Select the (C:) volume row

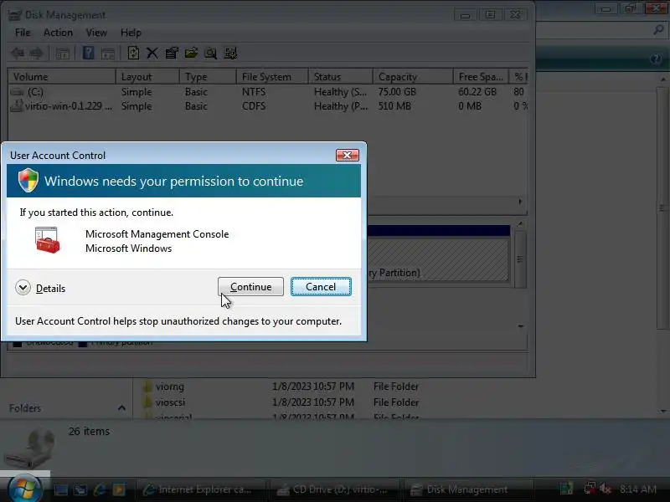(268, 92)
